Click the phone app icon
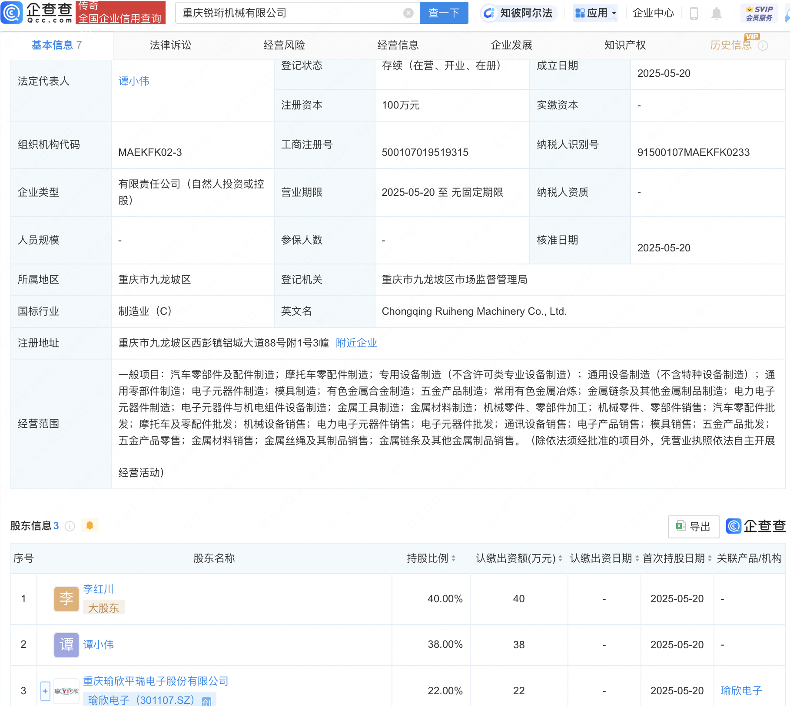The height and width of the screenshot is (706, 790). click(x=694, y=13)
